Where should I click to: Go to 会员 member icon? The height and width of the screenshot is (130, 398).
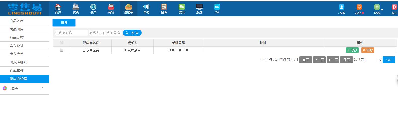93,7
